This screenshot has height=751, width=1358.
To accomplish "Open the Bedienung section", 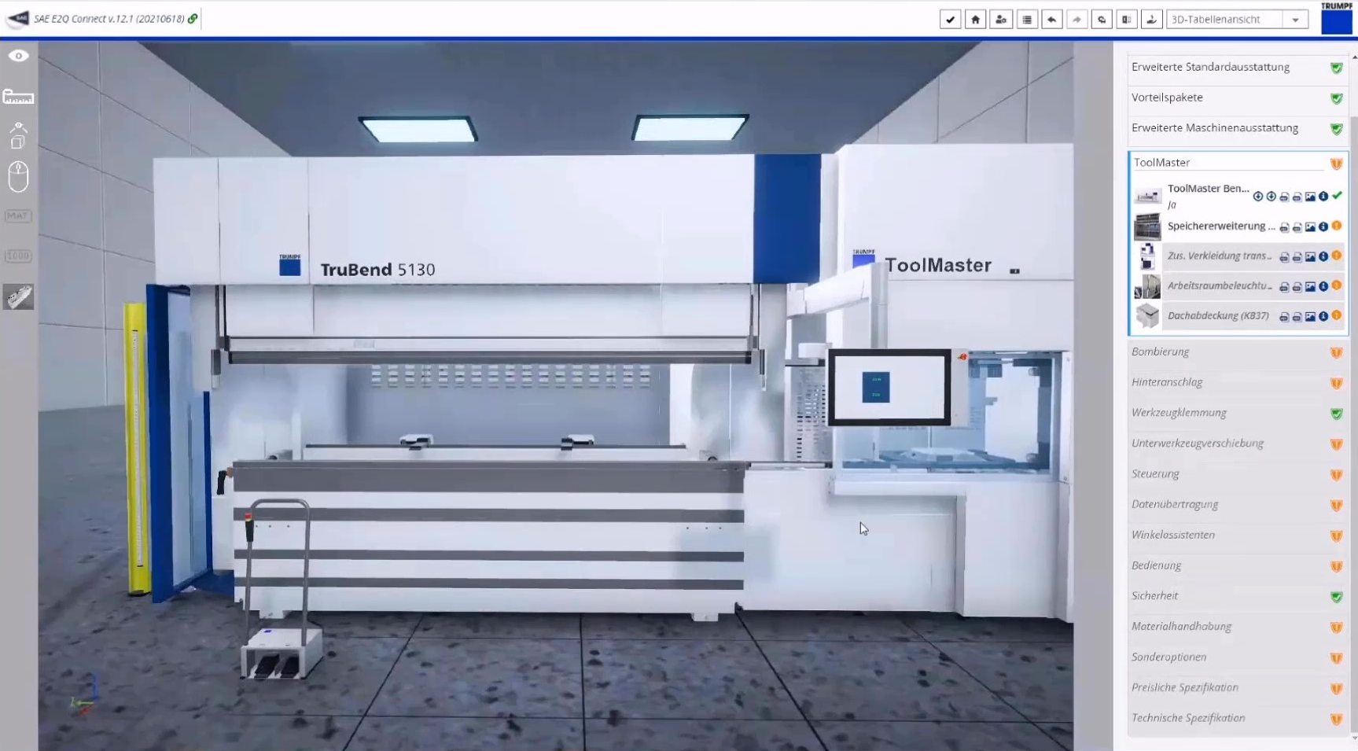I will tap(1238, 566).
